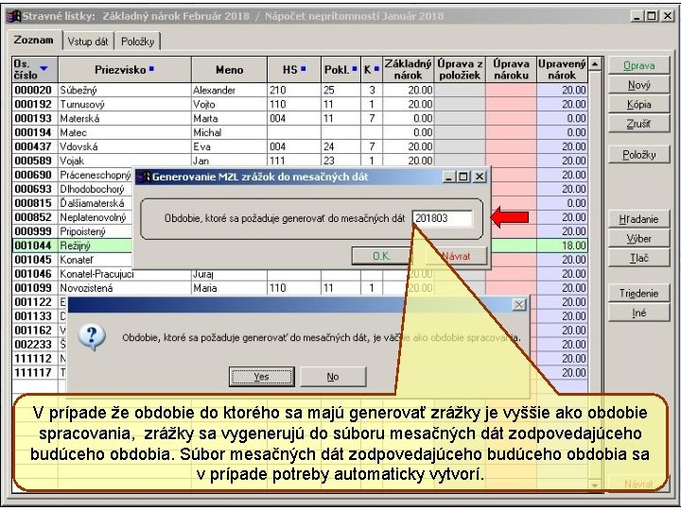Click the Os. číslo cell 001122
The width and height of the screenshot is (681, 510).
click(33, 302)
